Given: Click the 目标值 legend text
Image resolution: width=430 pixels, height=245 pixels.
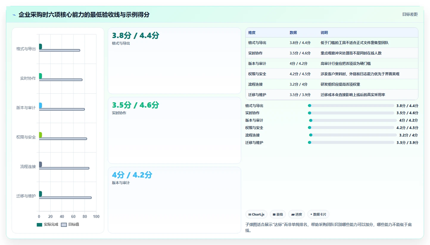Looking at the screenshot, I should click(x=74, y=224).
